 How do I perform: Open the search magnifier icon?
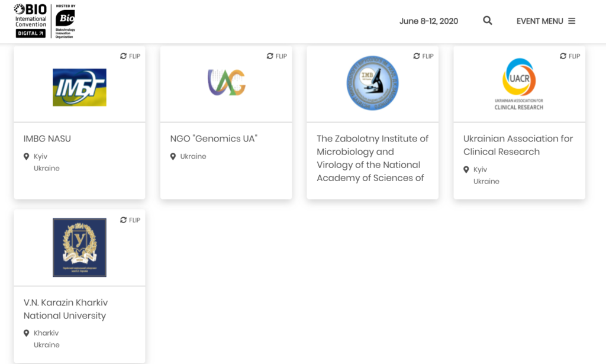tap(488, 21)
